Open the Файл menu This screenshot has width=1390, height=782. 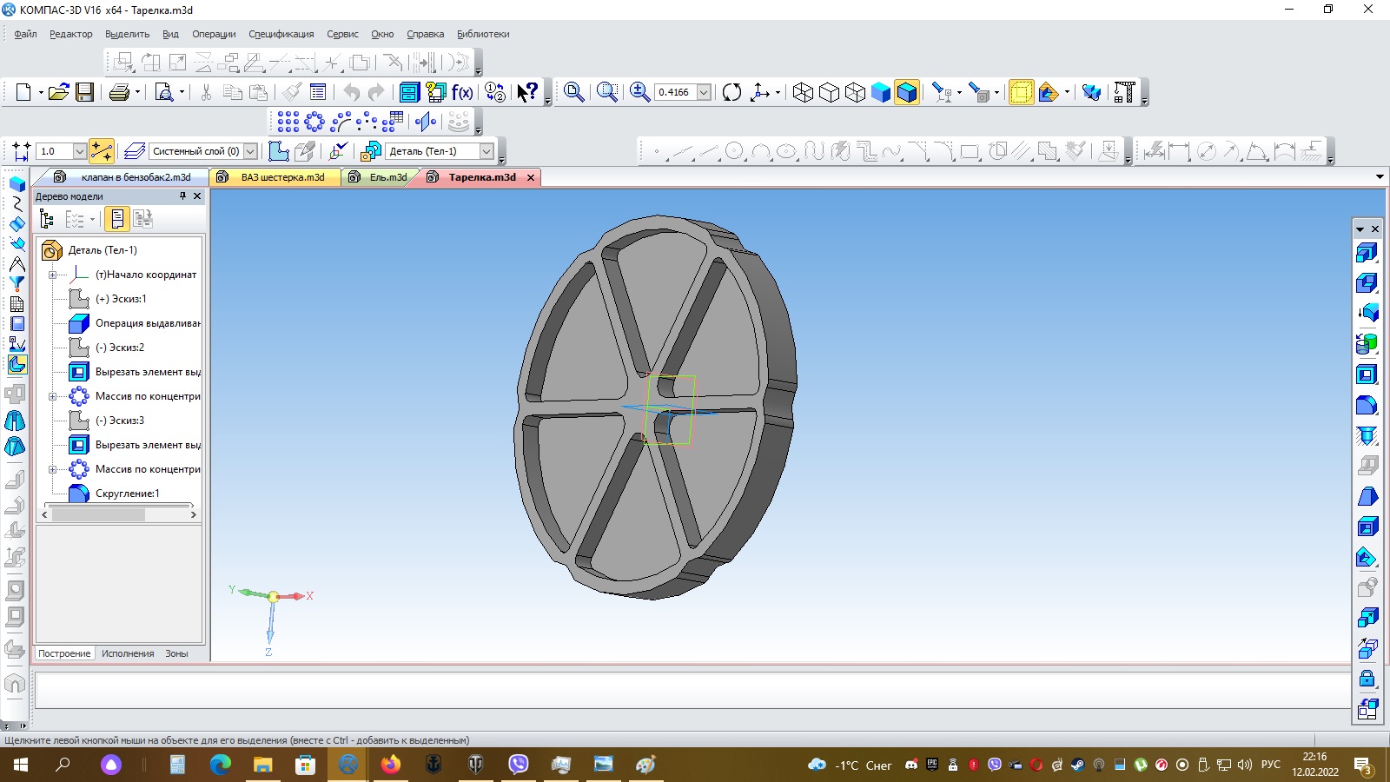25,34
